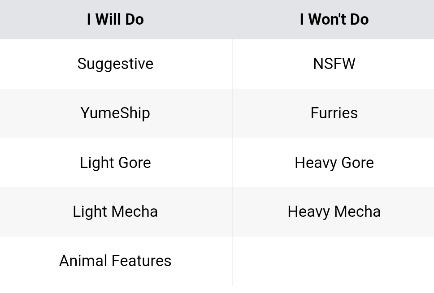Click the 'I Won't Do' column header
Viewport: 434px width, 293px height.
tap(334, 19)
